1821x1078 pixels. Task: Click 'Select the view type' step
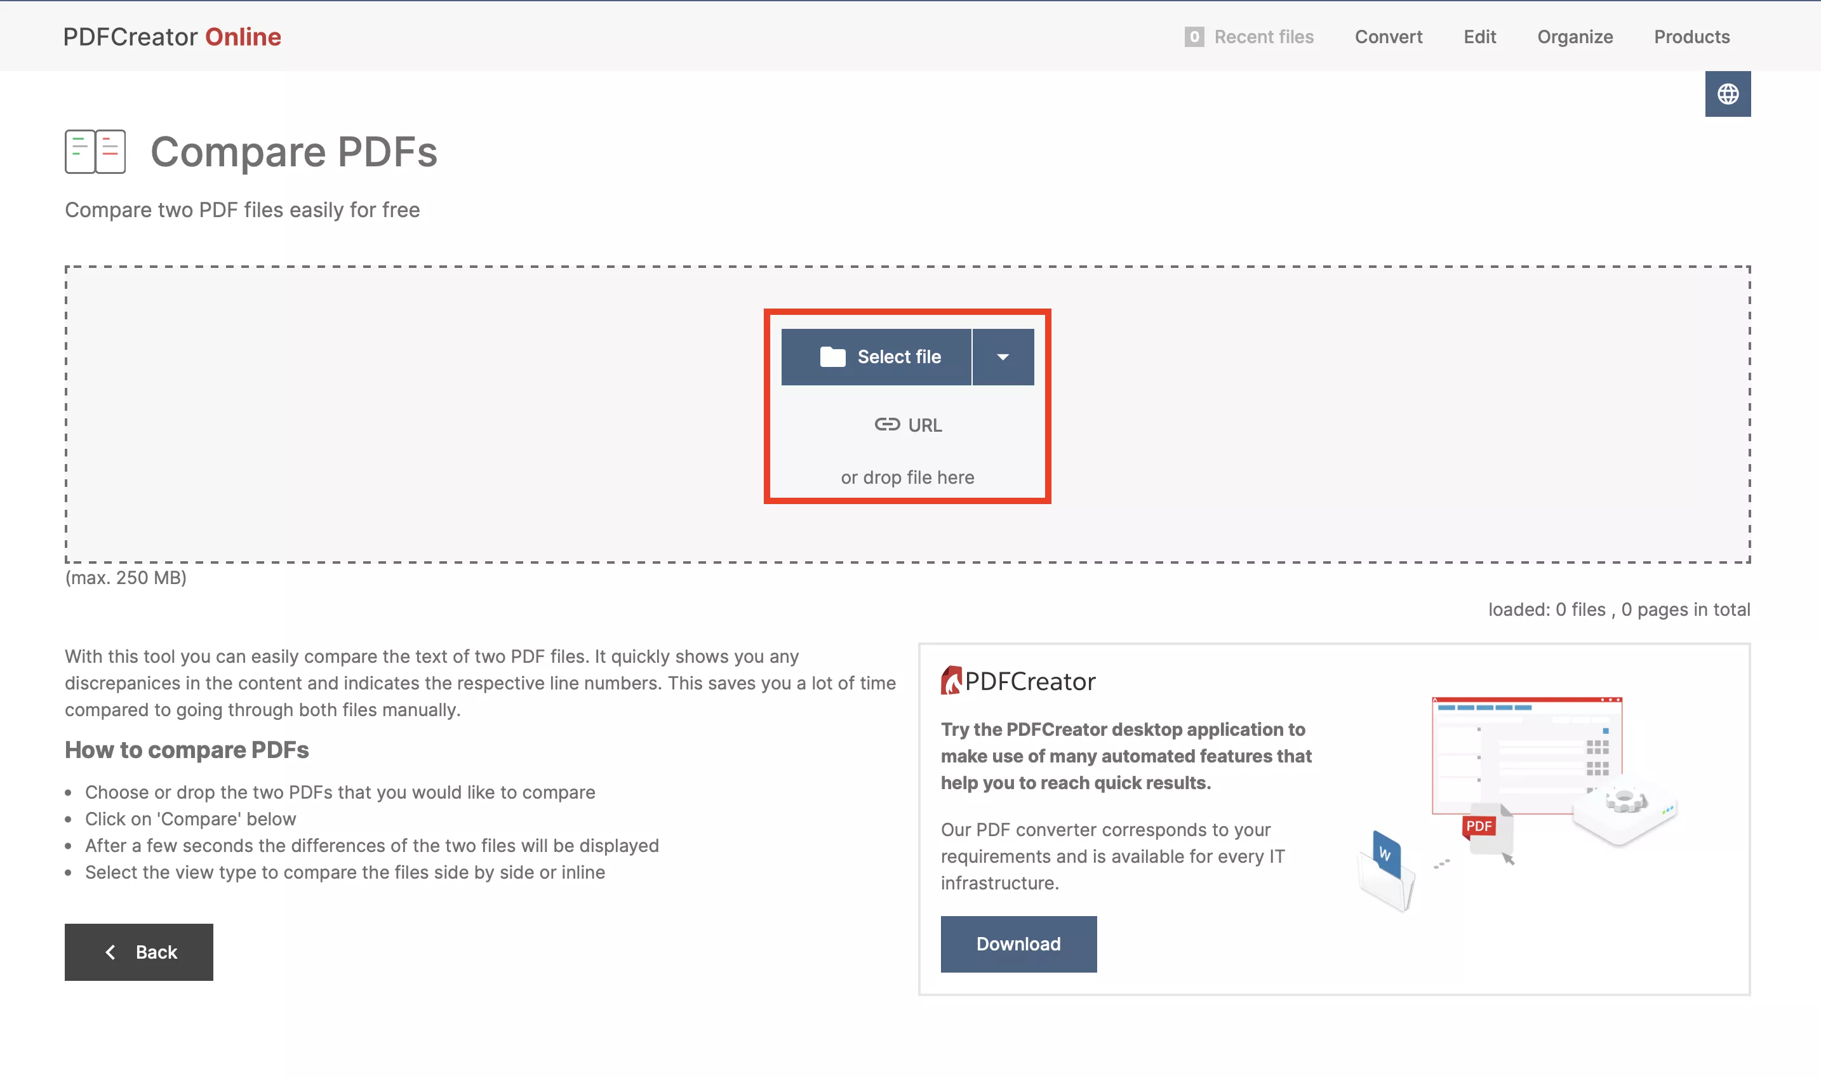(x=345, y=872)
